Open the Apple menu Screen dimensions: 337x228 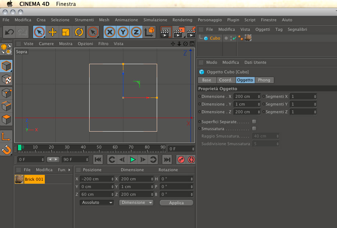coord(10,4)
